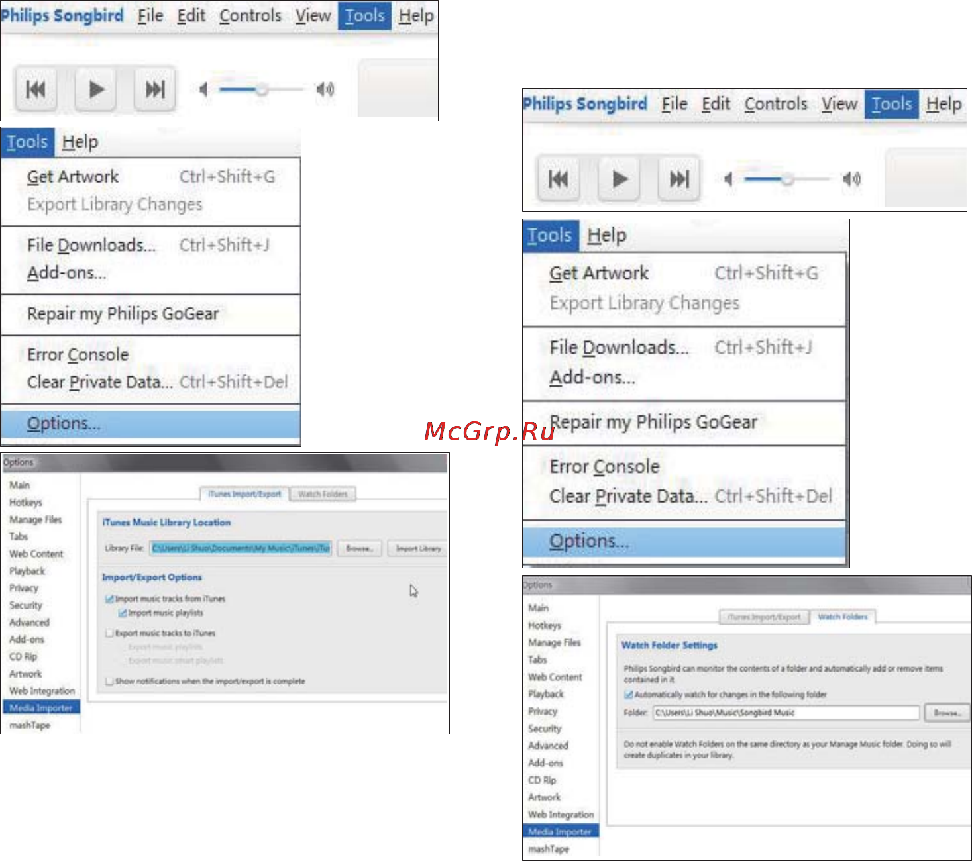Image resolution: width=972 pixels, height=861 pixels.
Task: Click highlighted Tools menu in right-hand Songbird menu bar
Action: pyautogui.click(x=892, y=104)
